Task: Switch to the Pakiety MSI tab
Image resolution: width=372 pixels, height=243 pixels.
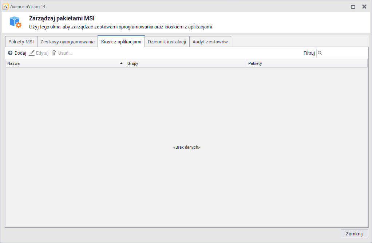Action: tap(21, 42)
